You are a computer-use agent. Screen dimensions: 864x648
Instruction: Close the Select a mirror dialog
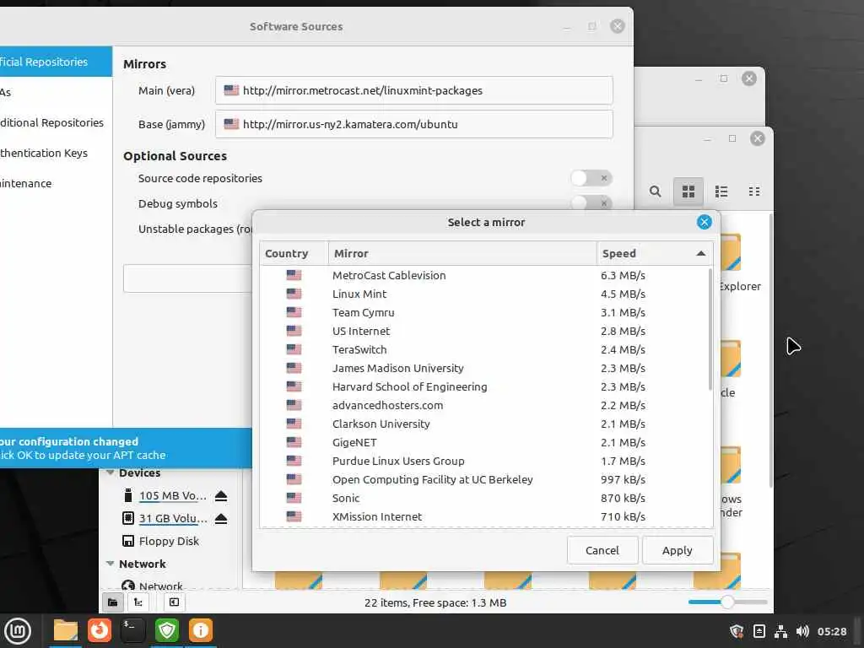click(705, 222)
